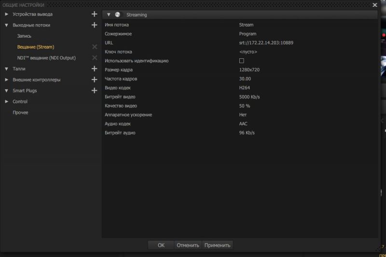Change the frame rate value 30.00
Image resolution: width=386 pixels, height=257 pixels.
tap(245, 79)
